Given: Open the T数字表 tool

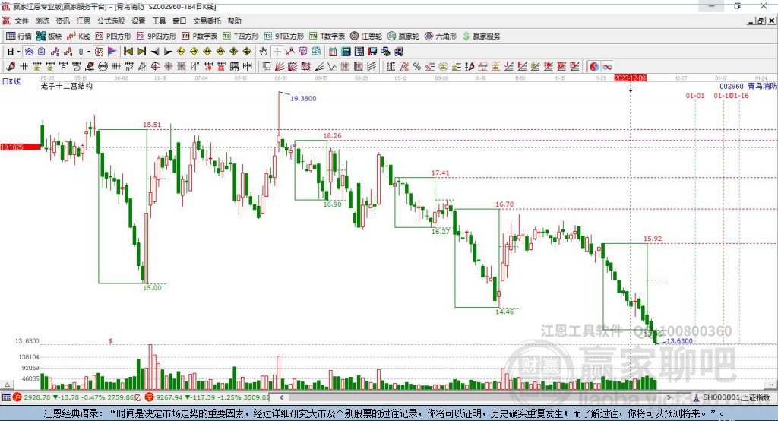Looking at the screenshot, I should pos(327,36).
